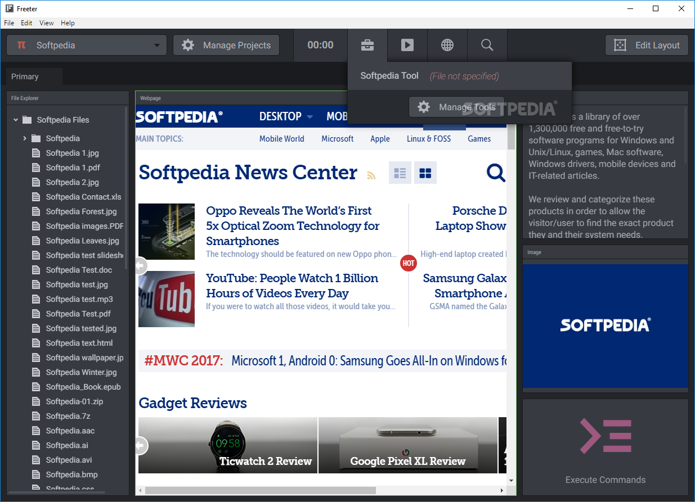Screen dimensions: 695x502
Task: Switch to list view icon in News Center
Action: pyautogui.click(x=400, y=173)
